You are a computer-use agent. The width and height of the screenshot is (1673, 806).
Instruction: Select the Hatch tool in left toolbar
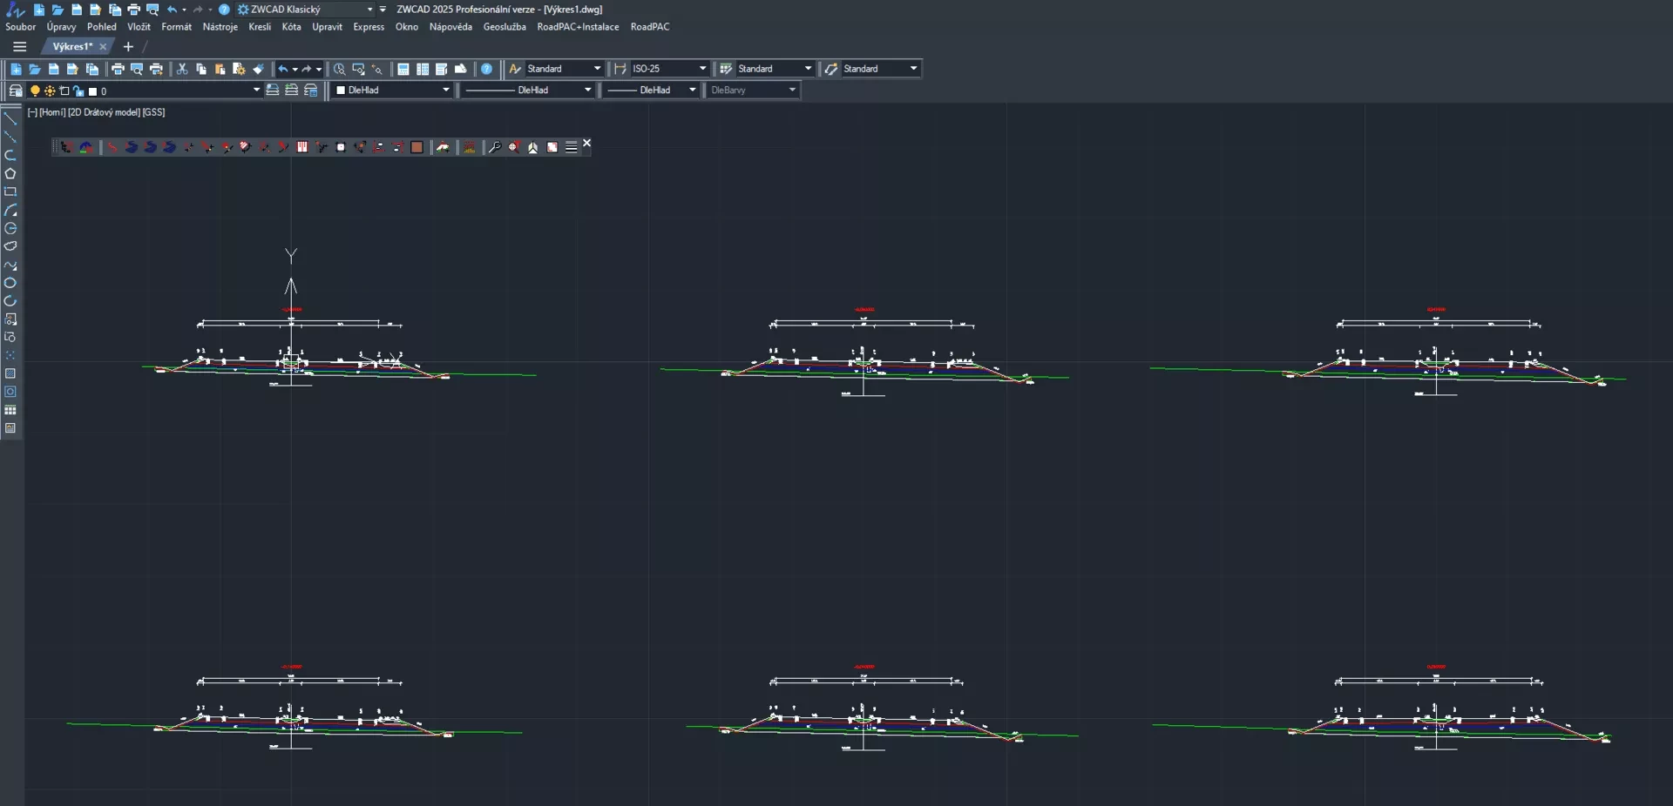(x=10, y=373)
